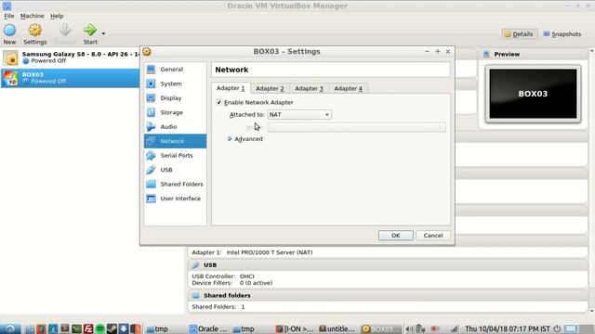The image size is (595, 334).
Task: Click the General settings label
Action: pos(171,70)
